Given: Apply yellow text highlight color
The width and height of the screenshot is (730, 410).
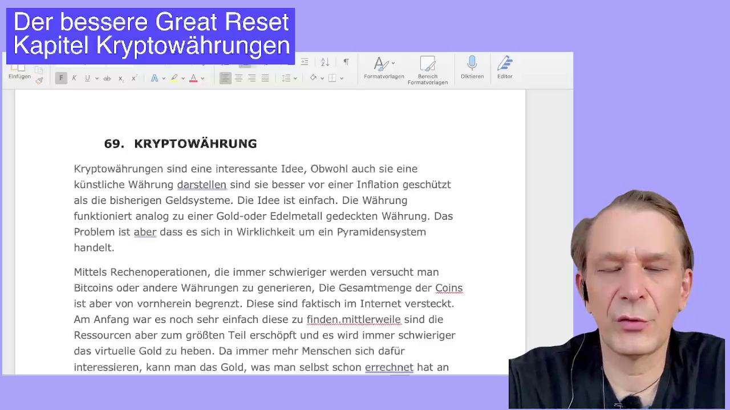Looking at the screenshot, I should [174, 78].
